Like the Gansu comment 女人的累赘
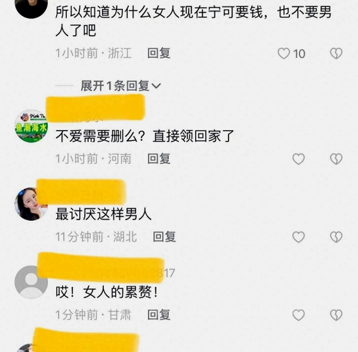Image resolution: width=358 pixels, height=352 pixels. pos(299,315)
